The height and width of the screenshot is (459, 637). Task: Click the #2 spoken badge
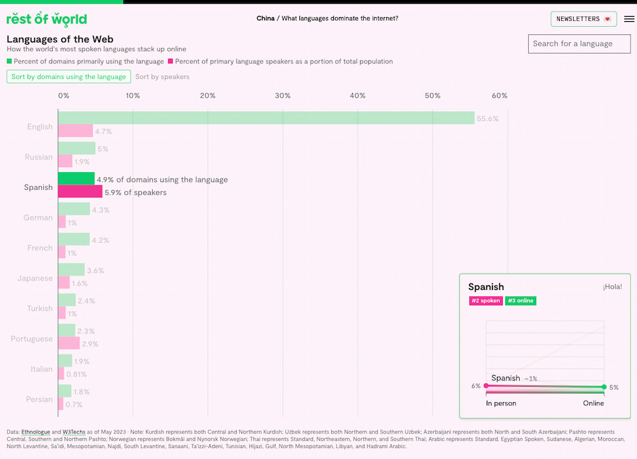(485, 301)
